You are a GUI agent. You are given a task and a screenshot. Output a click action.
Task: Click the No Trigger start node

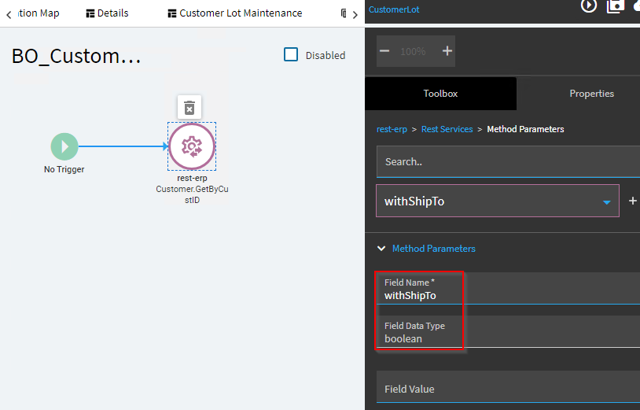(64, 146)
